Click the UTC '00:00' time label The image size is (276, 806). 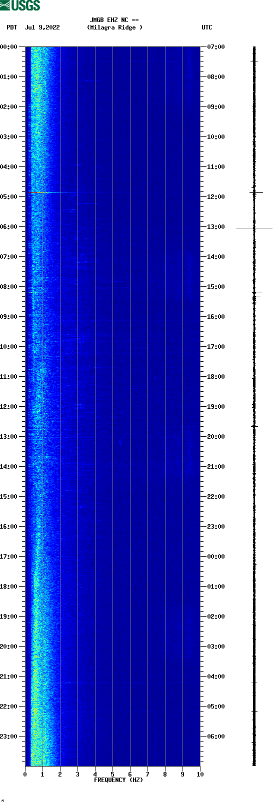pyautogui.click(x=216, y=557)
